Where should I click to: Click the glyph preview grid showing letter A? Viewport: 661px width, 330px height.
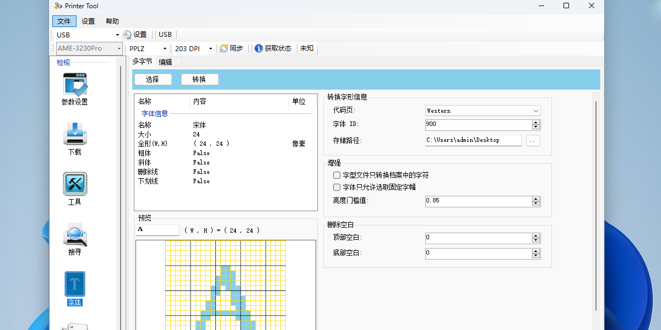(x=226, y=285)
